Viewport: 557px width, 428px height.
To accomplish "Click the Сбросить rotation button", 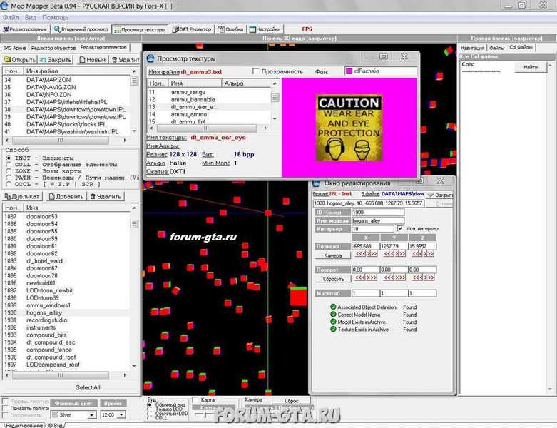I will tap(333, 279).
